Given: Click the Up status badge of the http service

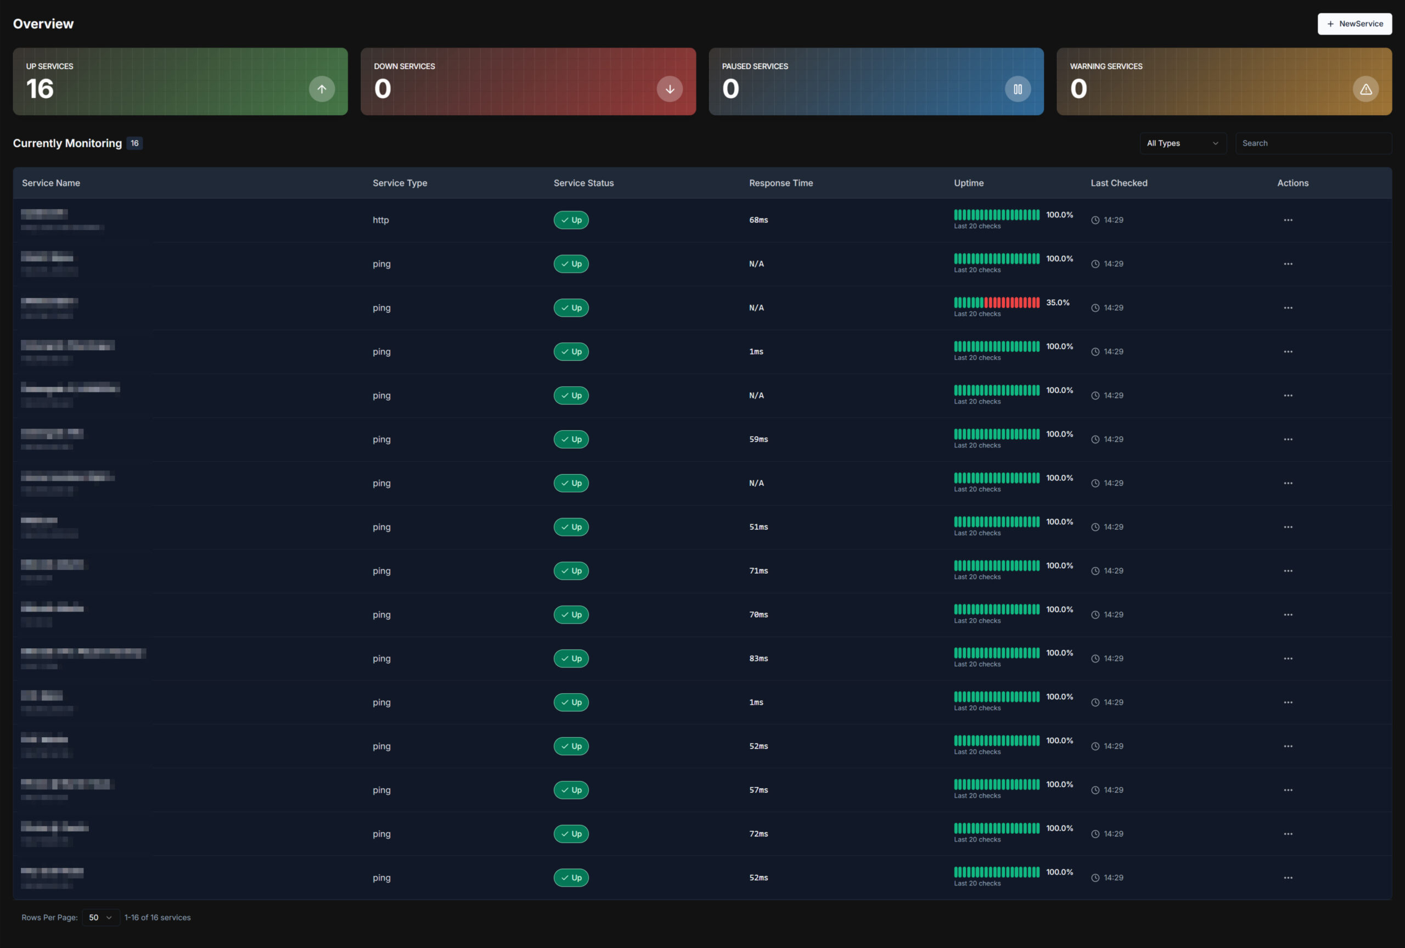Looking at the screenshot, I should [570, 220].
